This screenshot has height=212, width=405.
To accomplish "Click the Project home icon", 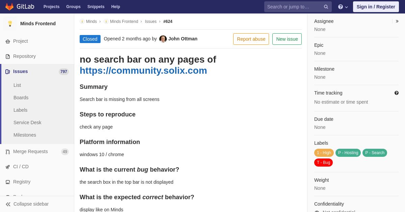I will (8, 41).
